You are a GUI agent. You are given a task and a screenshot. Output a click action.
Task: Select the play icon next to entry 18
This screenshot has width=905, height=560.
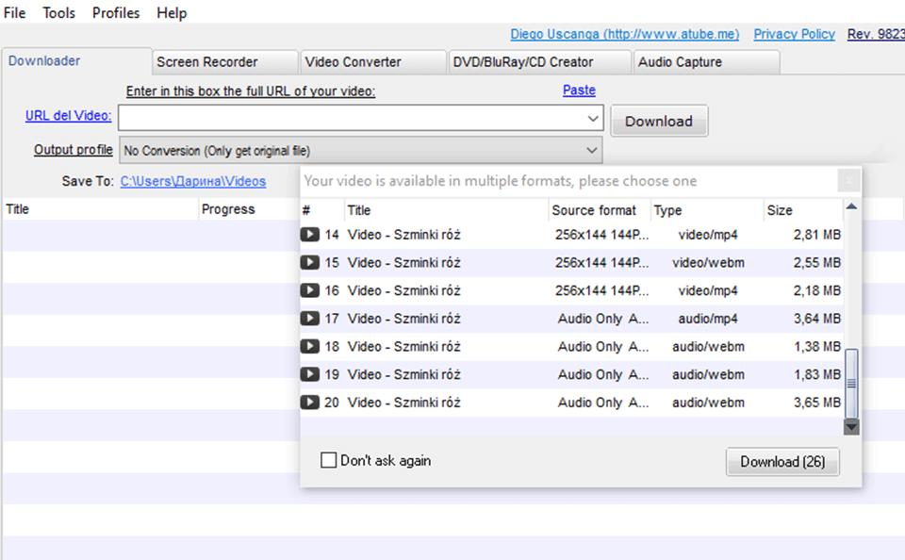click(x=311, y=346)
